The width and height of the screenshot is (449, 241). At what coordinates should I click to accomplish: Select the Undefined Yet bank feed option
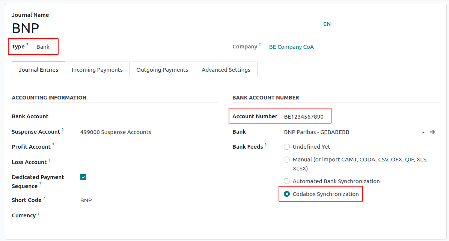point(287,147)
